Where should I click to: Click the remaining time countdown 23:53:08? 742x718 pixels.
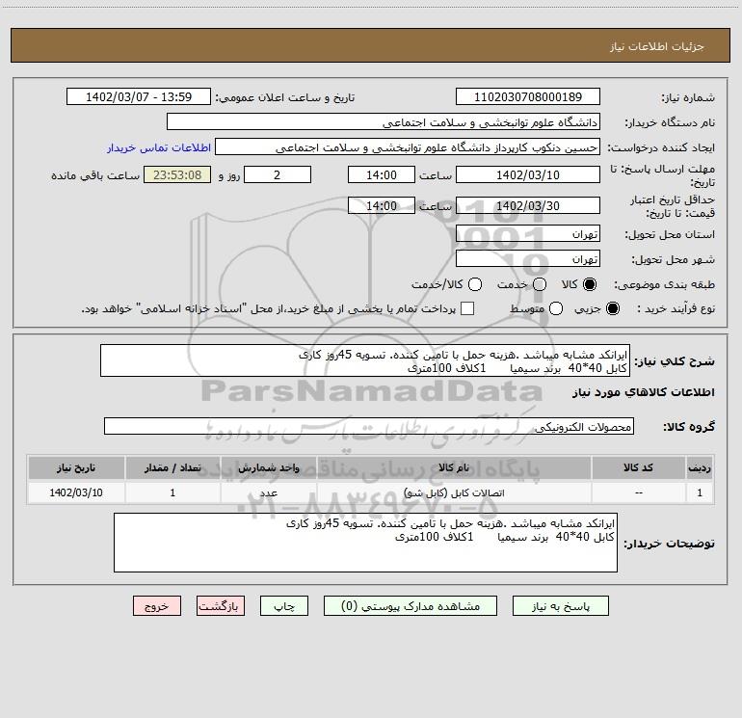click(175, 174)
